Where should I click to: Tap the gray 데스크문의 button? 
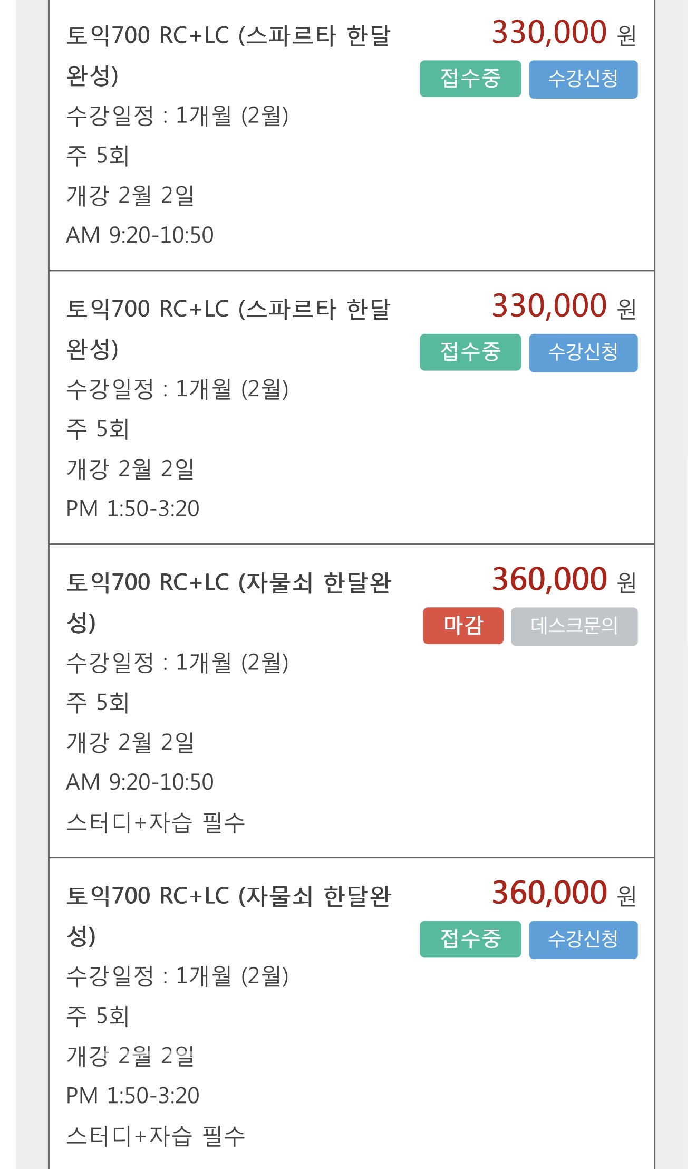[574, 626]
